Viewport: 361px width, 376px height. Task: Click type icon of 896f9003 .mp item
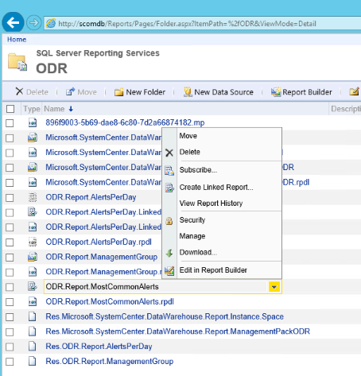tap(33, 122)
